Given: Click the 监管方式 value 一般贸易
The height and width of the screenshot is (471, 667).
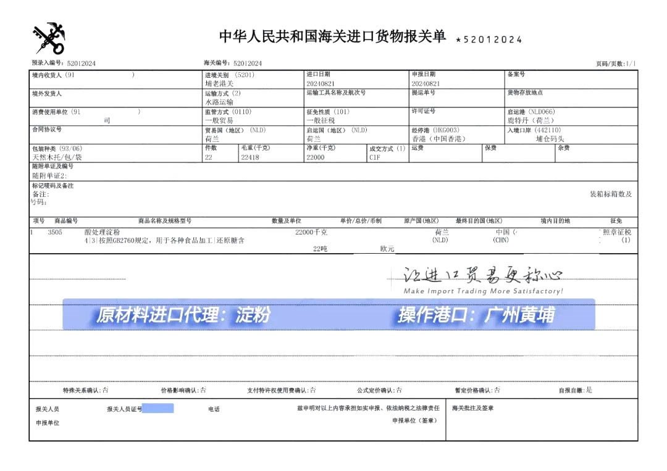Looking at the screenshot, I should point(219,121).
